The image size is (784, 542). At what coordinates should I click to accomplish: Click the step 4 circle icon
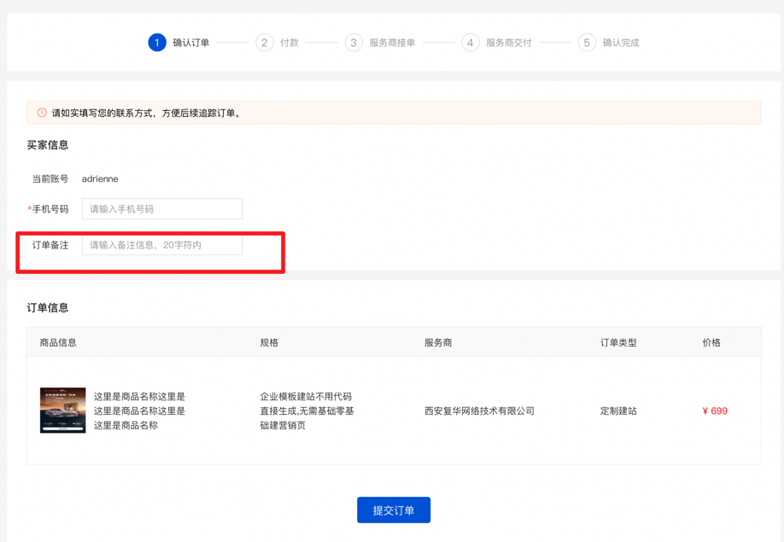coord(471,43)
